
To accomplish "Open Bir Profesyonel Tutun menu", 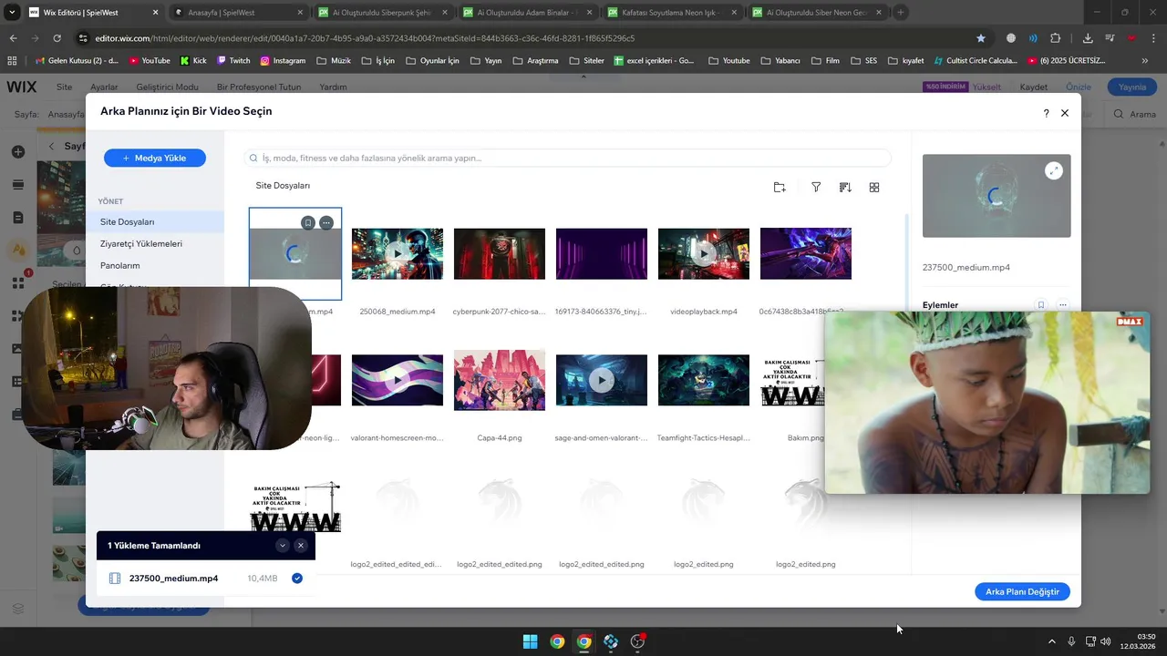I will [x=259, y=87].
